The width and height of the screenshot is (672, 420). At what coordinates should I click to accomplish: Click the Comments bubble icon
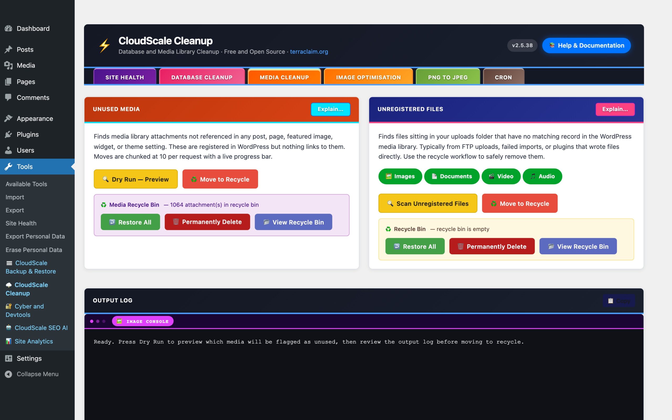tap(8, 97)
